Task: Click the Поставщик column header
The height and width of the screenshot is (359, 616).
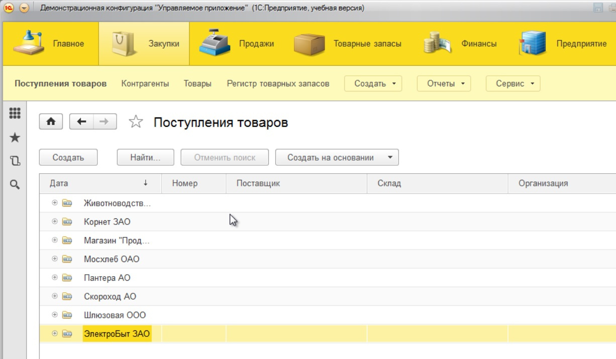Action: [x=296, y=183]
